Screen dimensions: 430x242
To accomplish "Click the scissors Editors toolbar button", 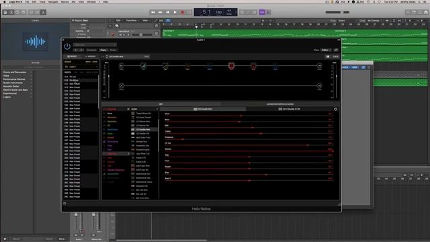I will point(43,12).
